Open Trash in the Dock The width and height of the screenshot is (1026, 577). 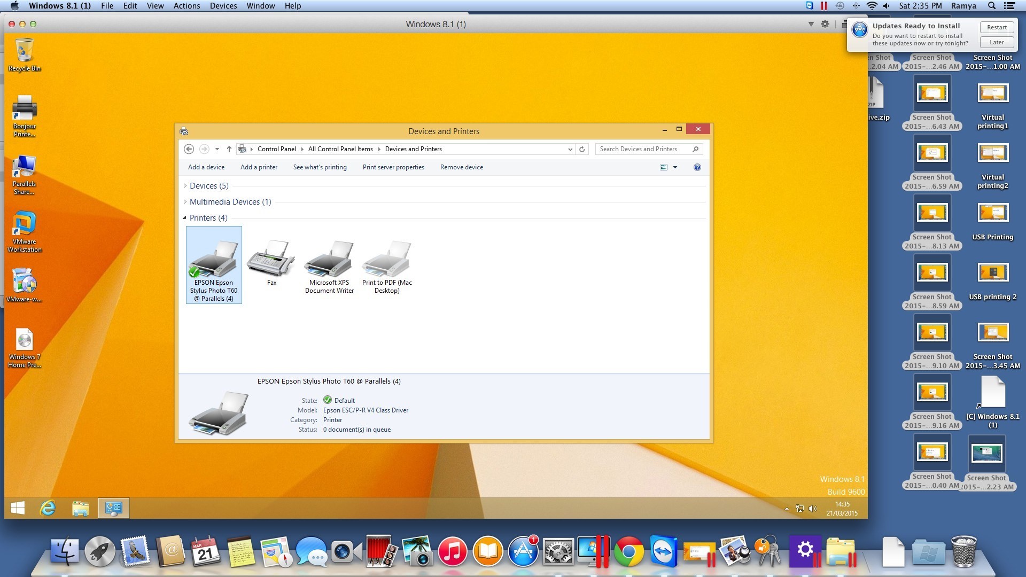[x=963, y=552]
